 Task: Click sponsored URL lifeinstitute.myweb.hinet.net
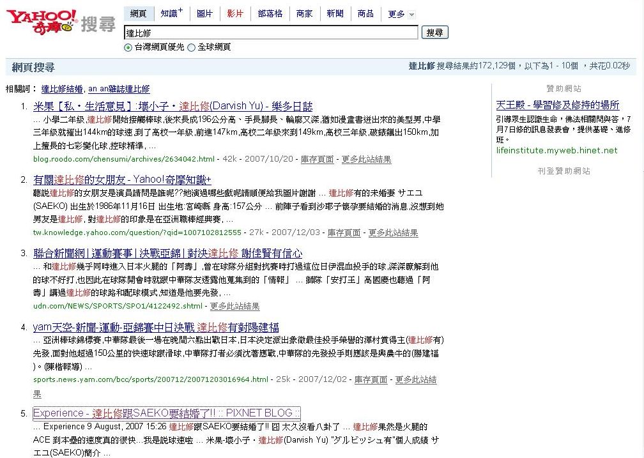coord(556,150)
